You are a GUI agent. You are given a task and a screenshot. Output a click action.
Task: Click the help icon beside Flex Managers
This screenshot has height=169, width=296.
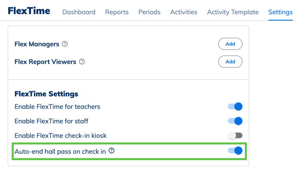point(65,44)
